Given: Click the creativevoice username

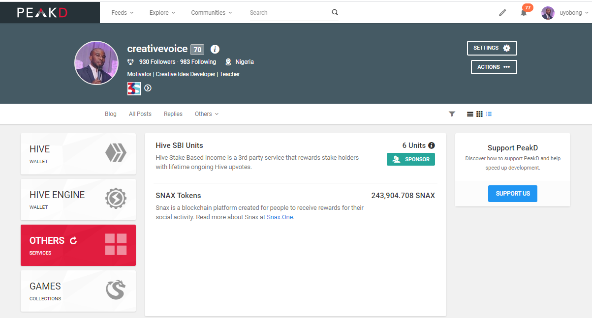Looking at the screenshot, I should click(157, 49).
